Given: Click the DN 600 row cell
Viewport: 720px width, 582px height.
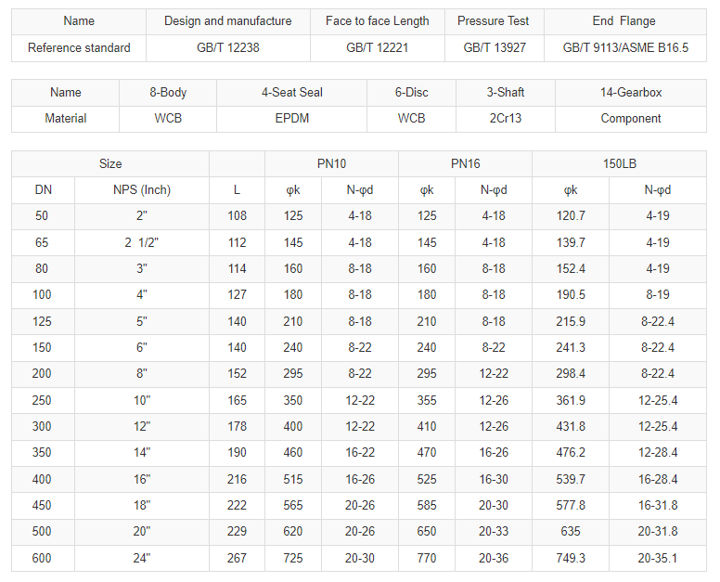Looking at the screenshot, I should (43, 559).
